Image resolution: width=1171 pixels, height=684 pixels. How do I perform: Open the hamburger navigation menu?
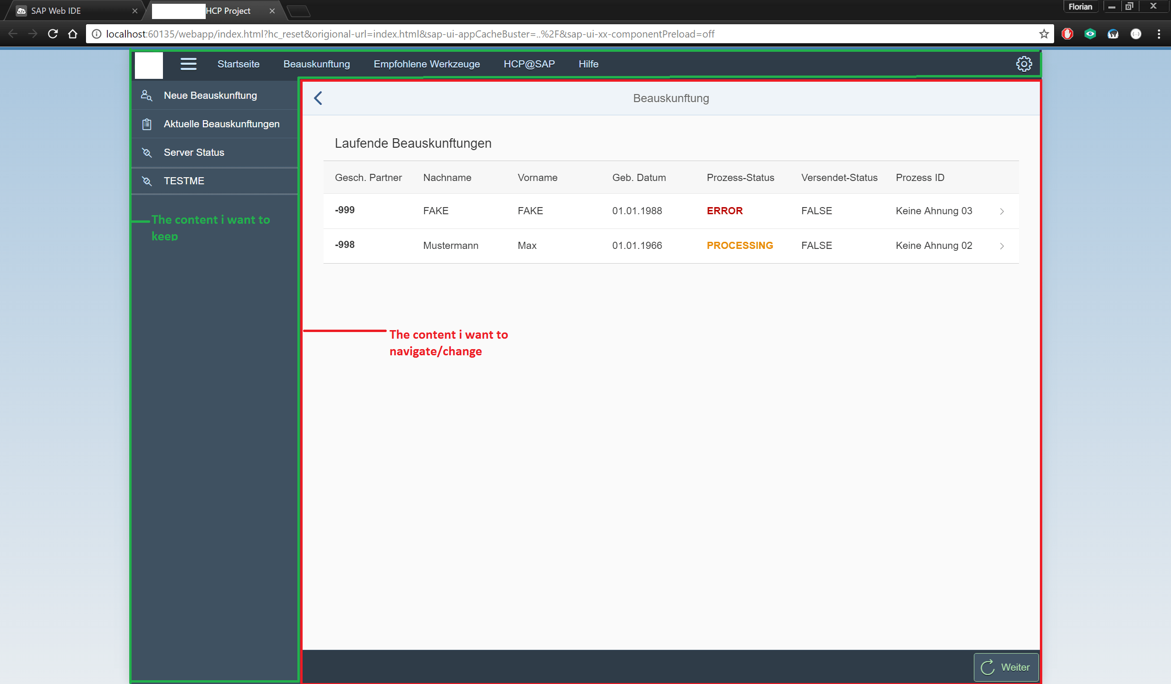click(x=188, y=64)
